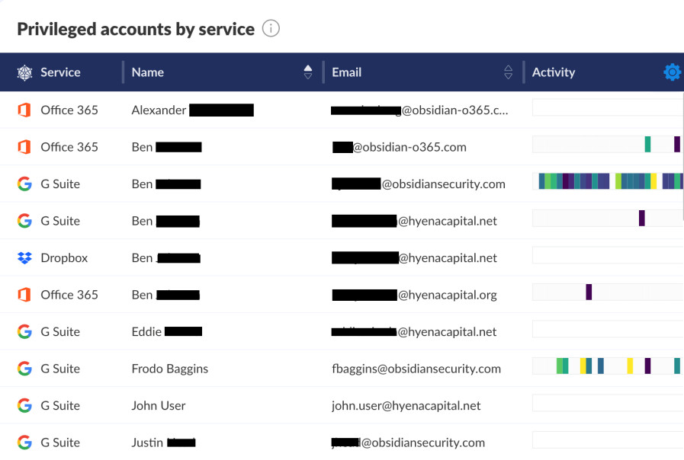Click the Dropbox icon in Ben's row
Screen dimensions: 684x460
[24, 258]
